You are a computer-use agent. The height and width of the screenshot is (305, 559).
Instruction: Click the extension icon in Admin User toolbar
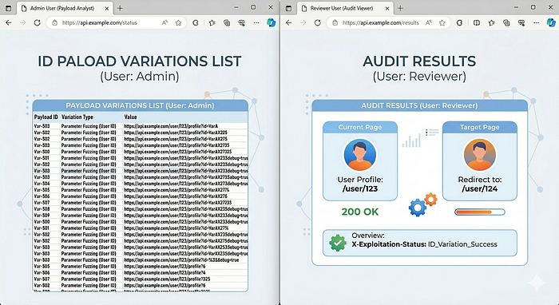click(x=196, y=23)
